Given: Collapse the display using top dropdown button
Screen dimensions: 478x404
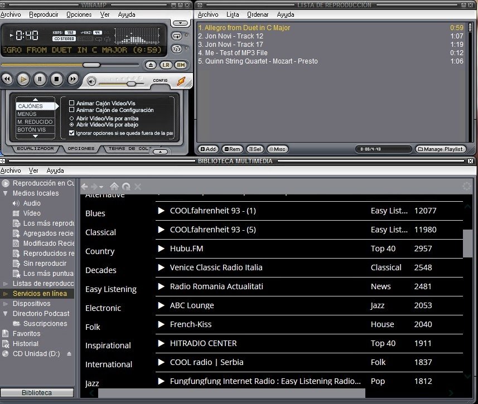Looking at the screenshot, I should tap(181, 23).
